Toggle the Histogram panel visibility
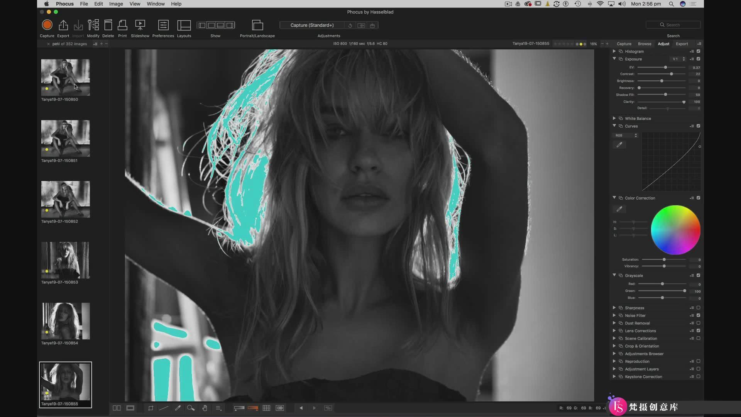This screenshot has width=741, height=417. (699, 51)
